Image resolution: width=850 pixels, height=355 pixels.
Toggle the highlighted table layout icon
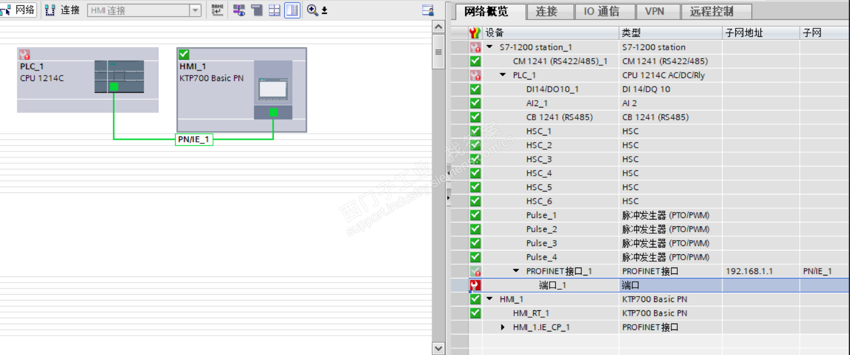(292, 10)
